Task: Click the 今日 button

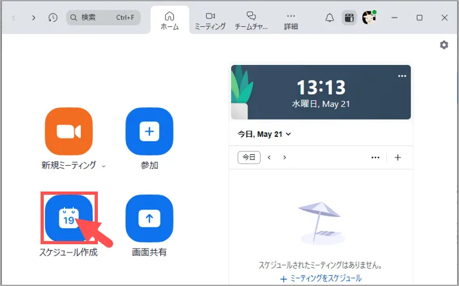Action: [249, 157]
